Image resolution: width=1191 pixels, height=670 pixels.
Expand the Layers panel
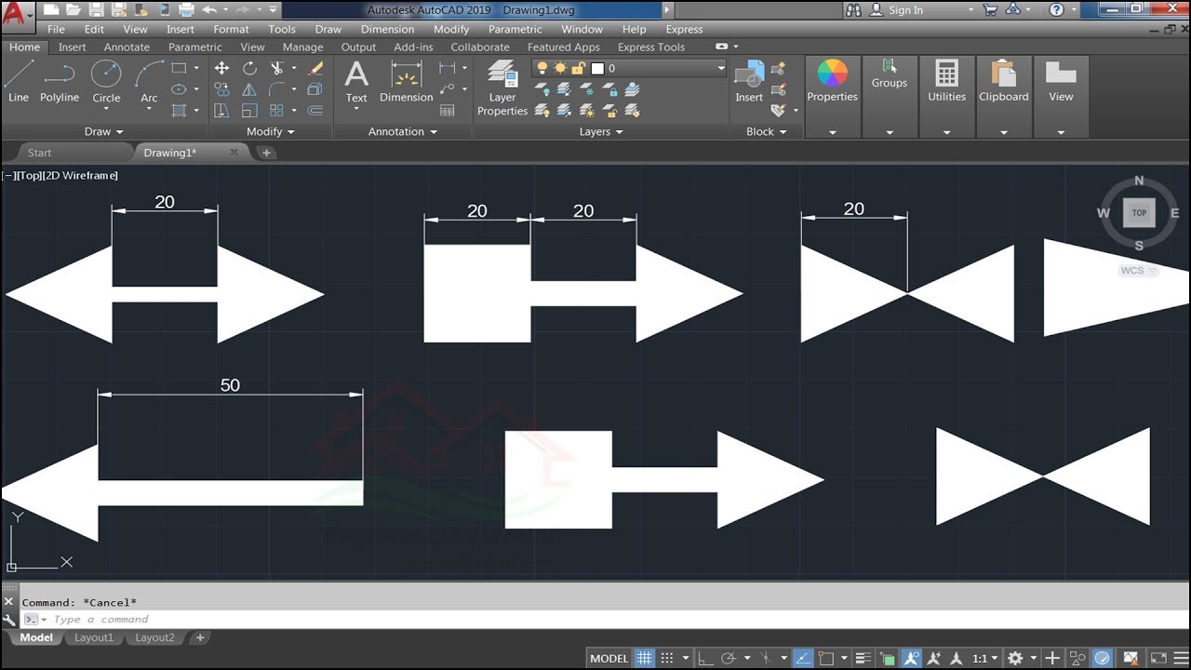pos(601,131)
